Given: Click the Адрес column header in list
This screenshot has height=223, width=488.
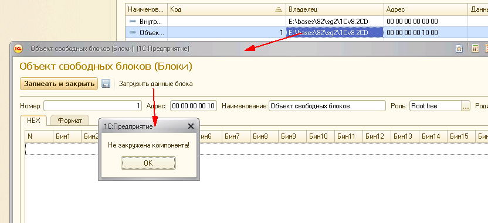Looking at the screenshot, I should [425, 9].
